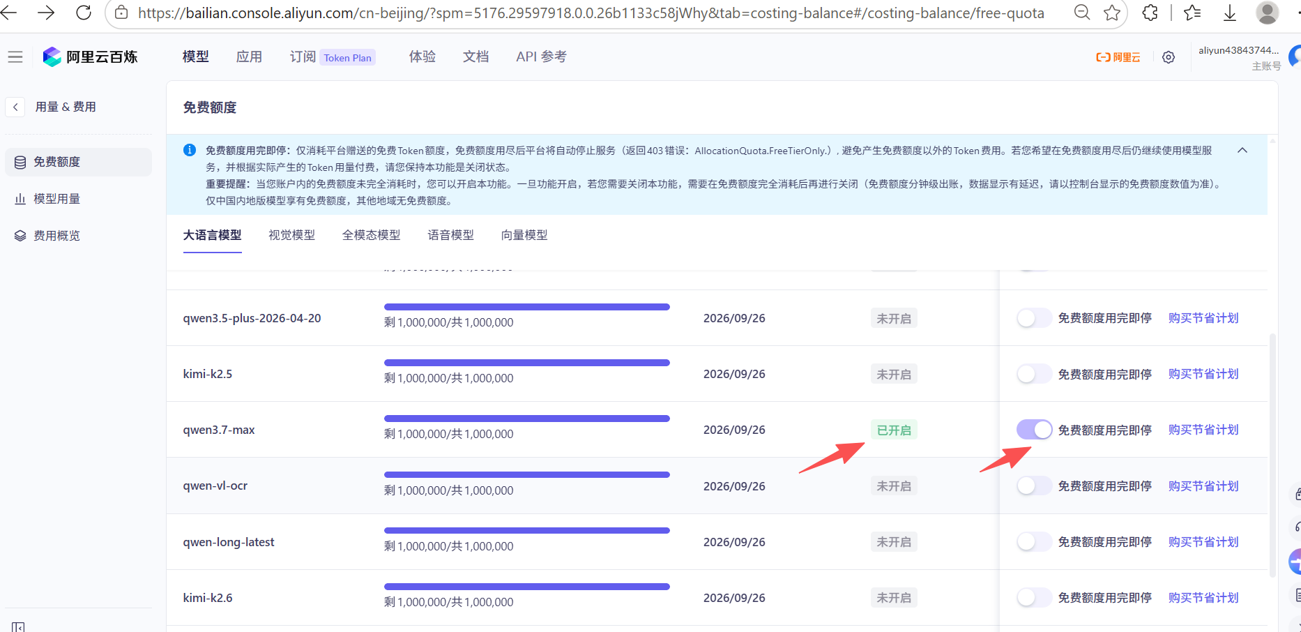Turn on 免费额度用完即停 for qwen-vl-ocr

(1034, 486)
